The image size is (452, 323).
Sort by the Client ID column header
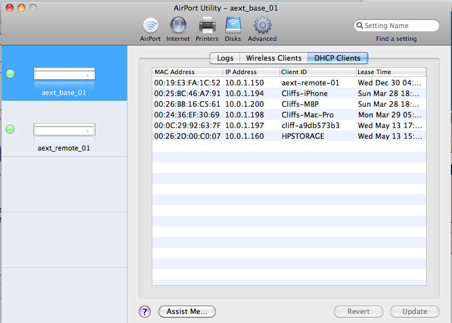[318, 72]
